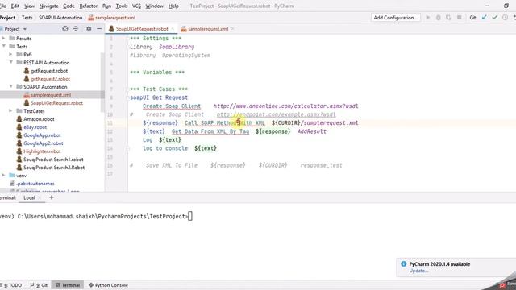This screenshot has width=516, height=290.
Task: Open the Edit menu
Action: [x=15, y=6]
